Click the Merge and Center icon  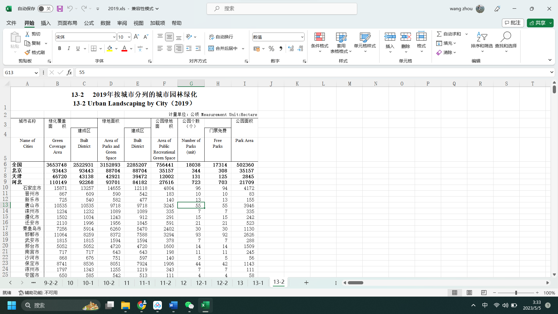coord(211,49)
